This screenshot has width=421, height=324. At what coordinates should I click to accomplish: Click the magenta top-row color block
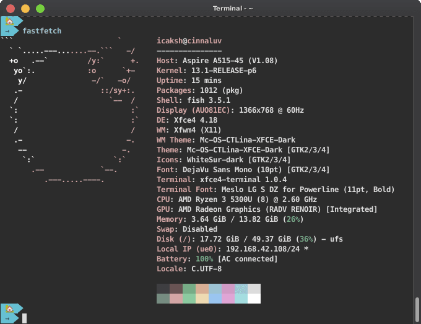[x=228, y=289]
